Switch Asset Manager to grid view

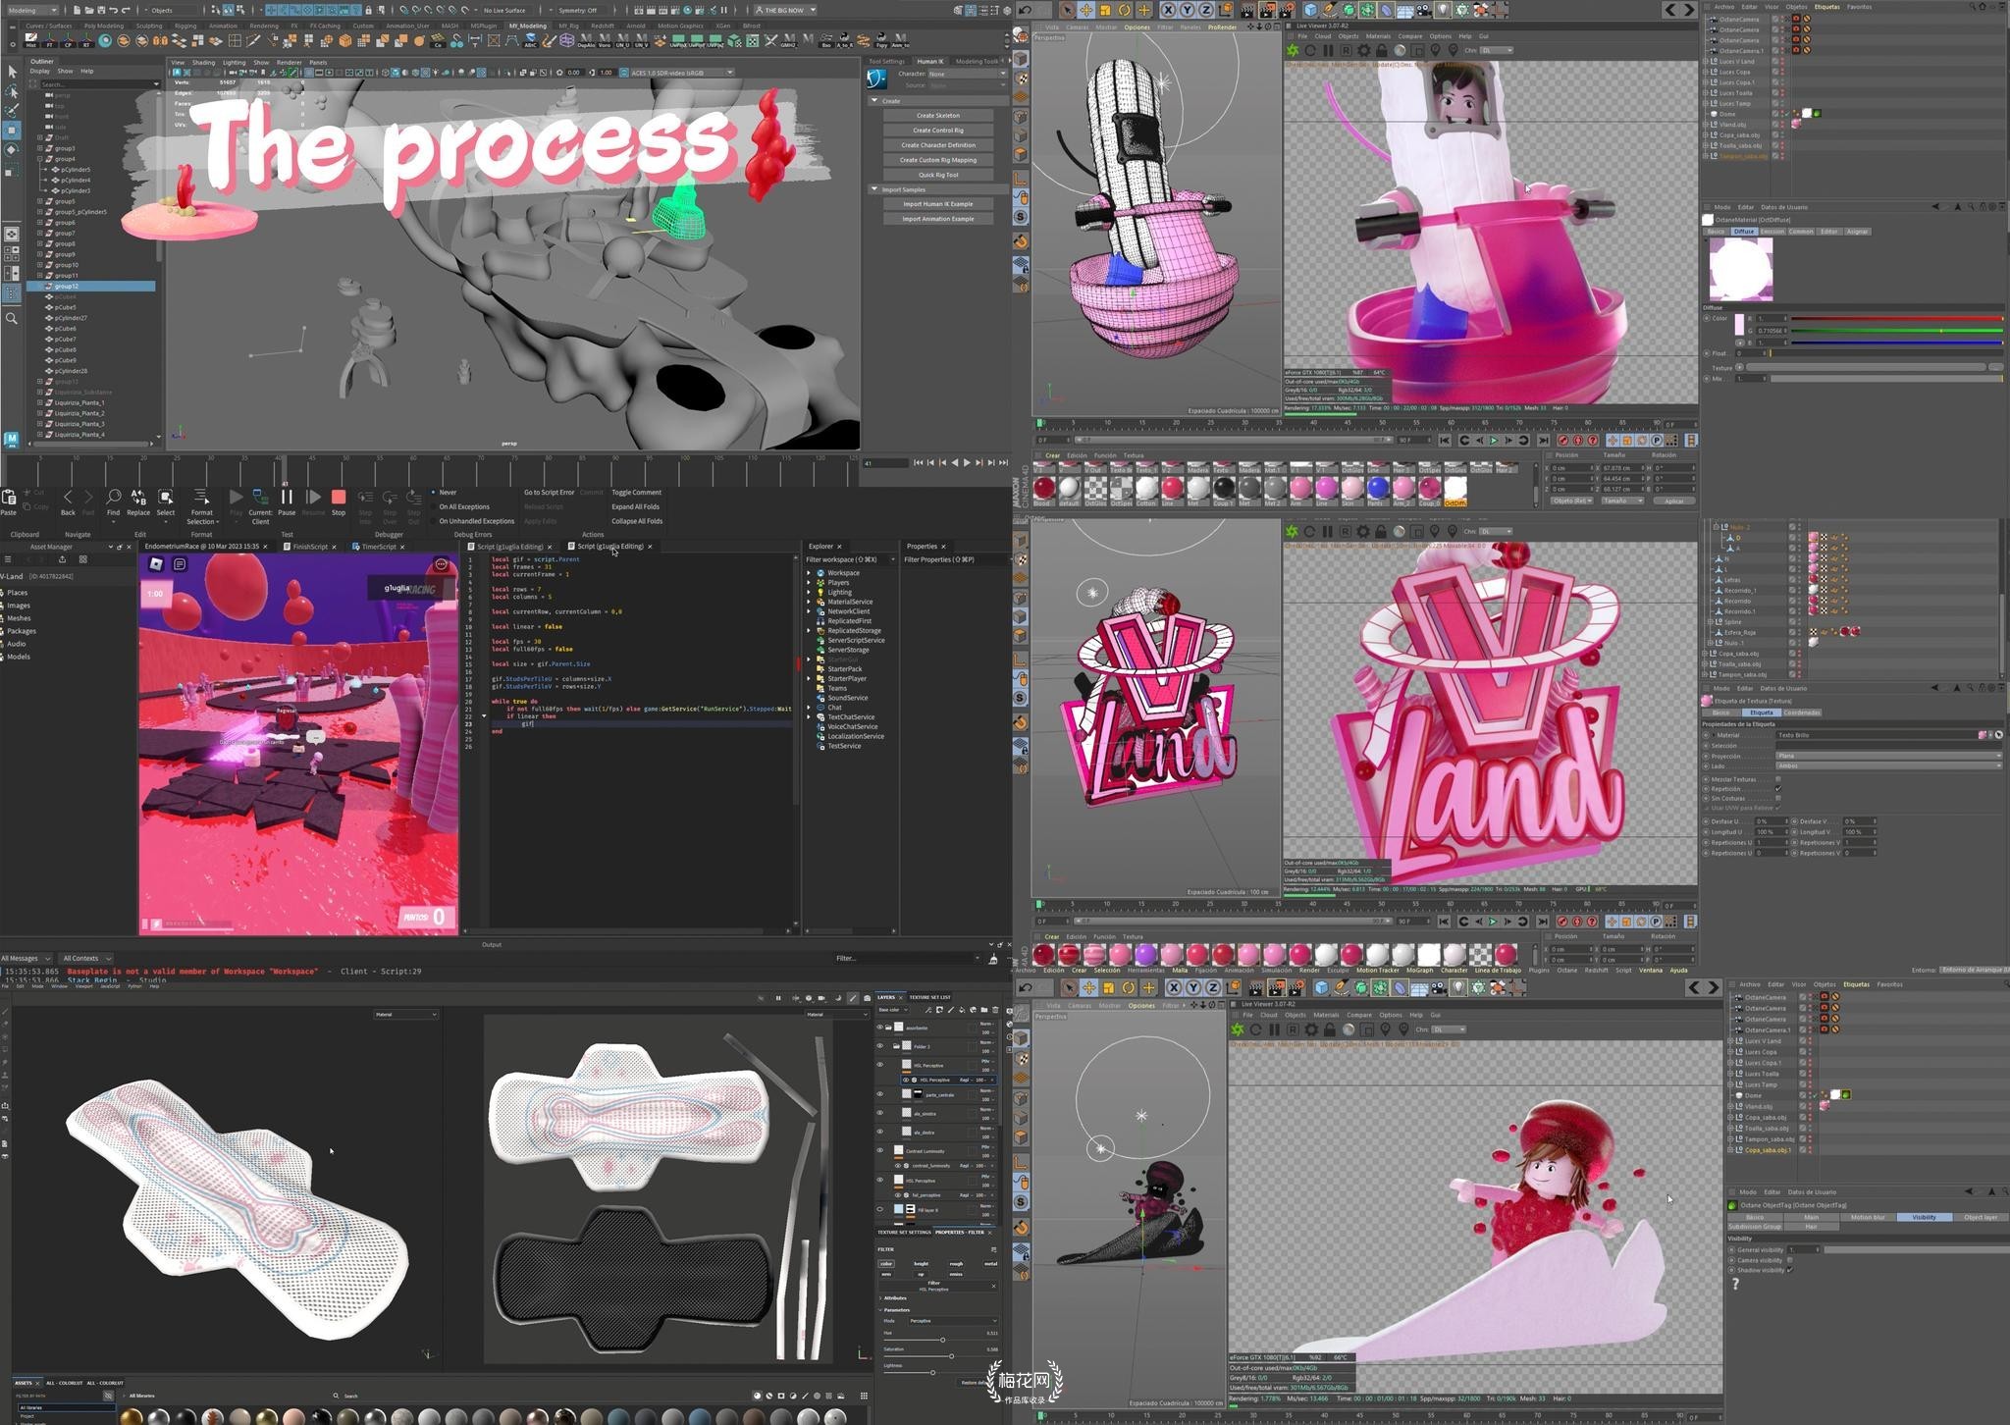[82, 559]
